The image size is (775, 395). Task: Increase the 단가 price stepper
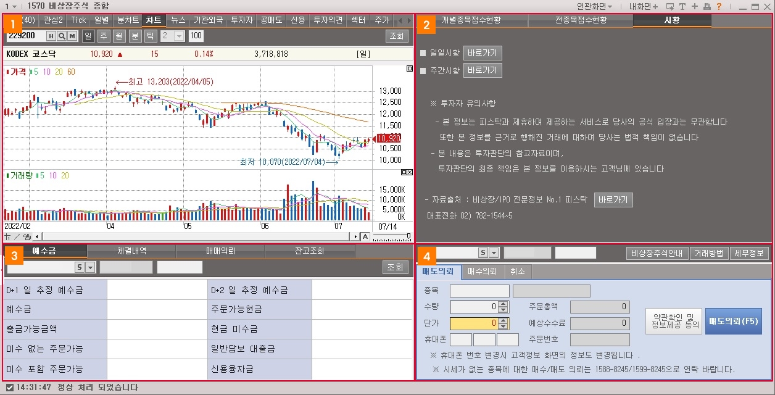point(504,320)
